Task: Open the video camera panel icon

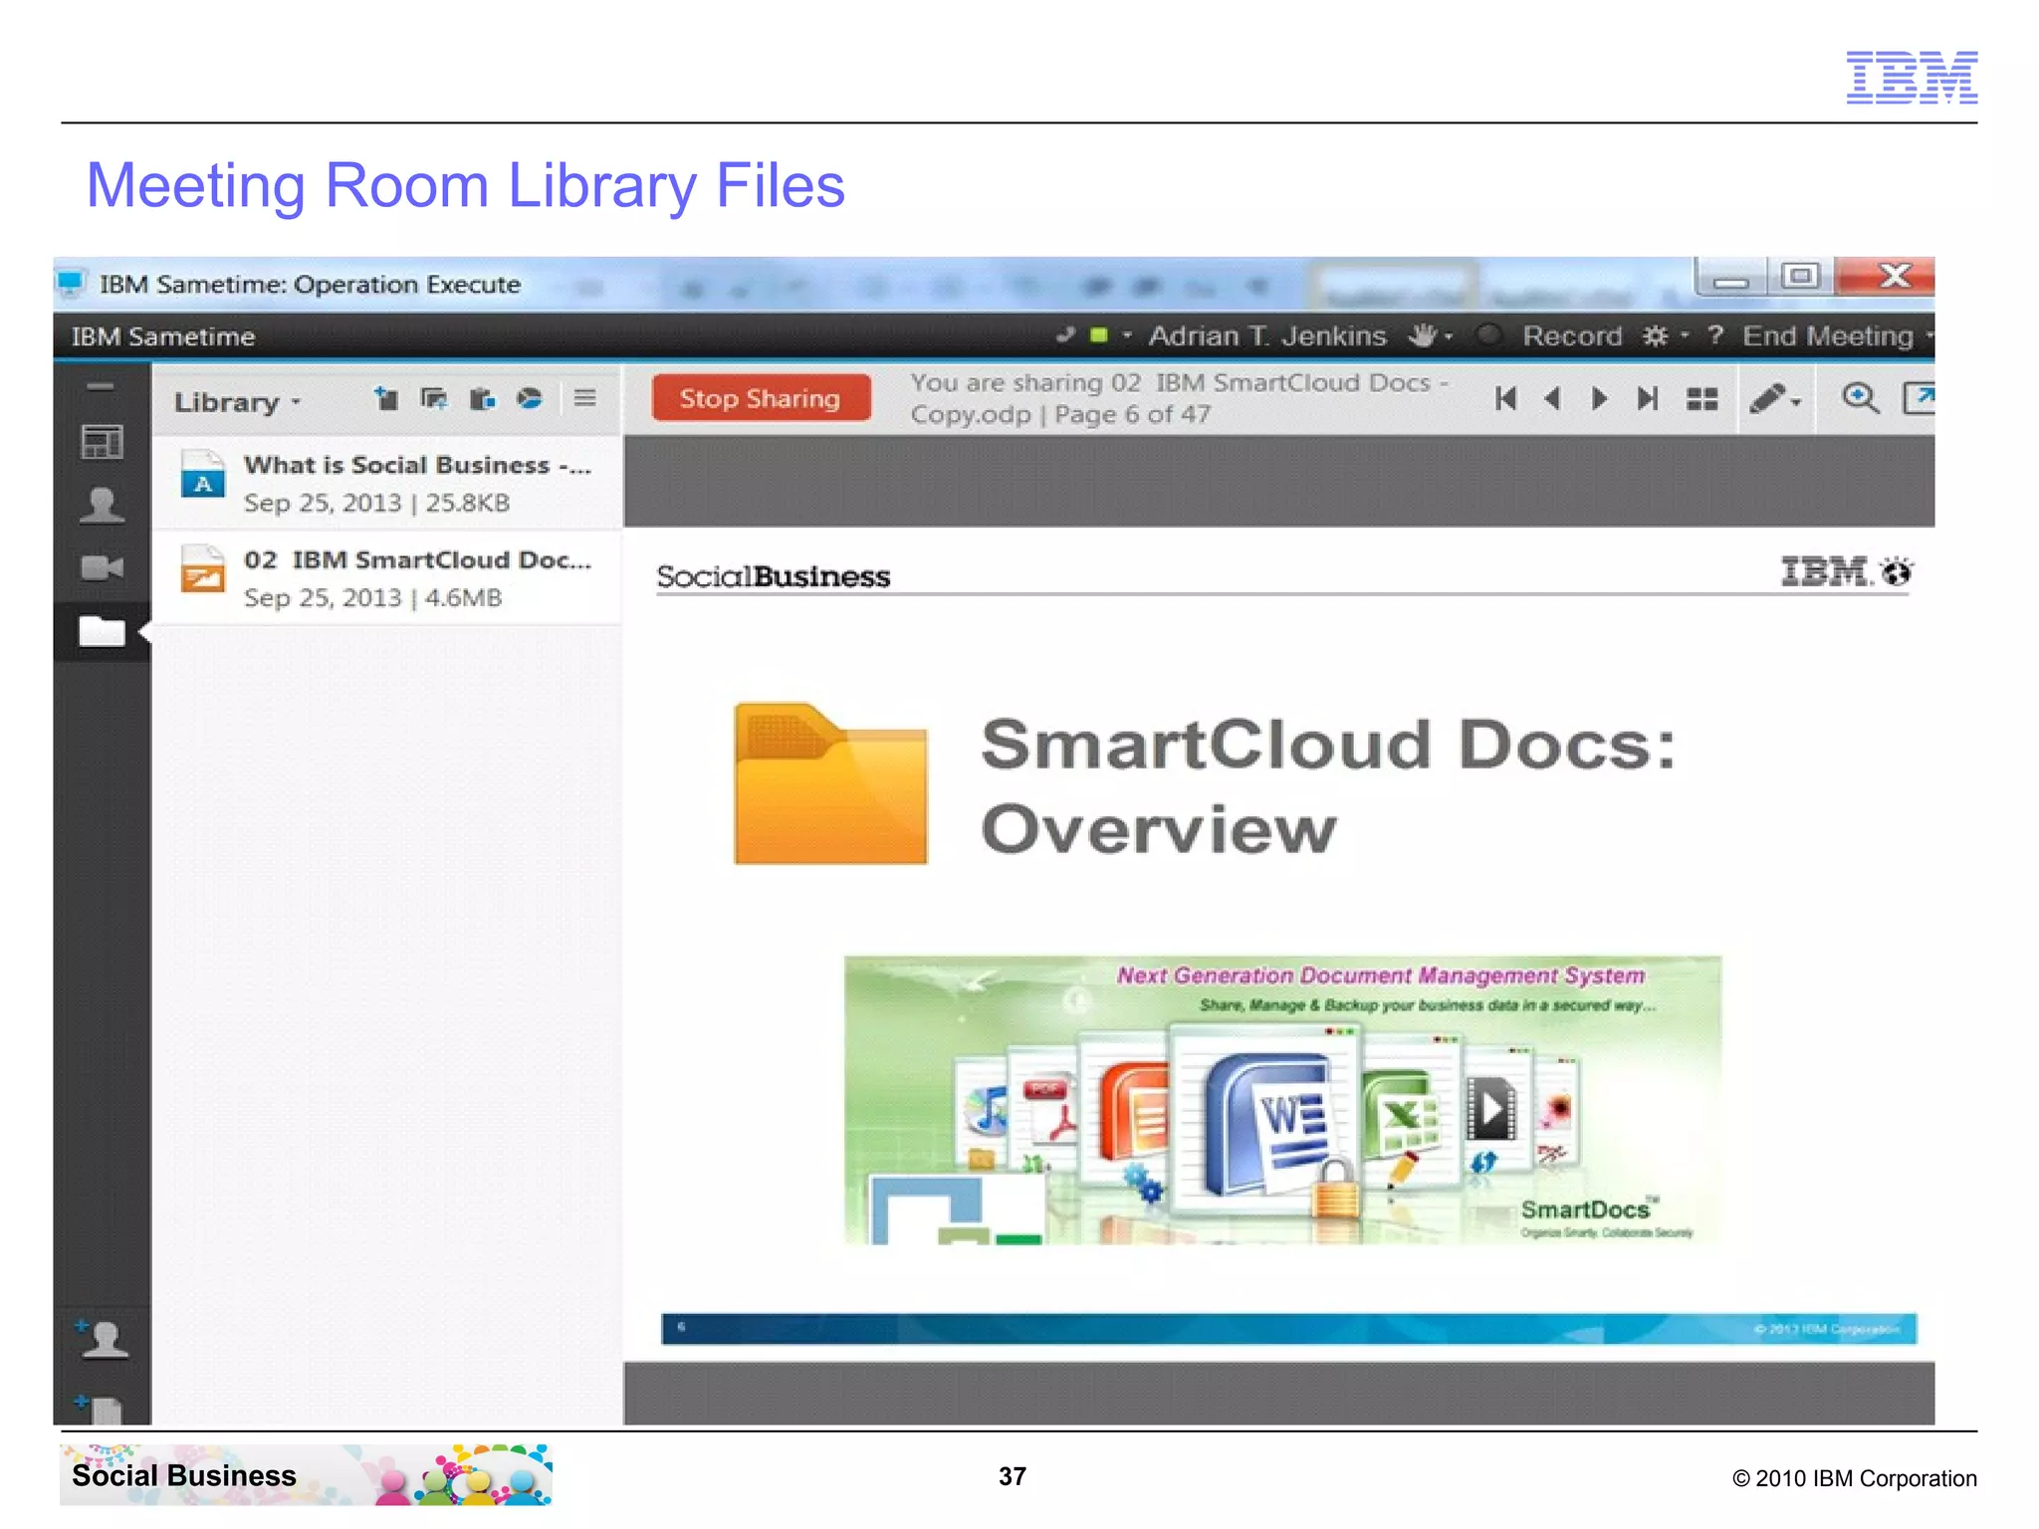Action: click(102, 568)
